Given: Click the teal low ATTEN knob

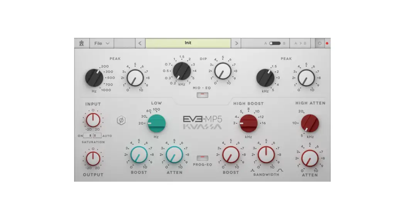Looking at the screenshot, I should pos(174,155).
